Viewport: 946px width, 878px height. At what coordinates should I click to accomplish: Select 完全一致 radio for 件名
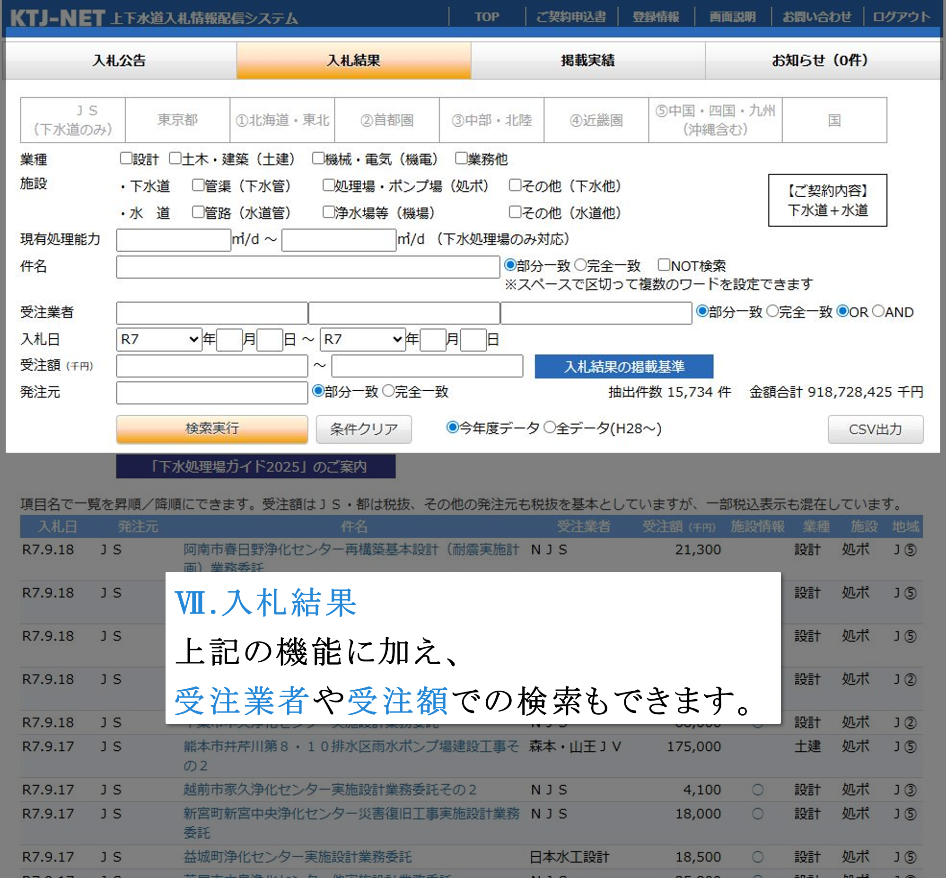[581, 265]
